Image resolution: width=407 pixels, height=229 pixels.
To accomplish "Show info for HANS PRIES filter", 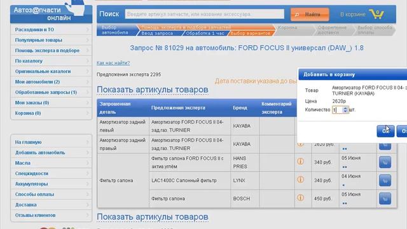I will (300, 162).
